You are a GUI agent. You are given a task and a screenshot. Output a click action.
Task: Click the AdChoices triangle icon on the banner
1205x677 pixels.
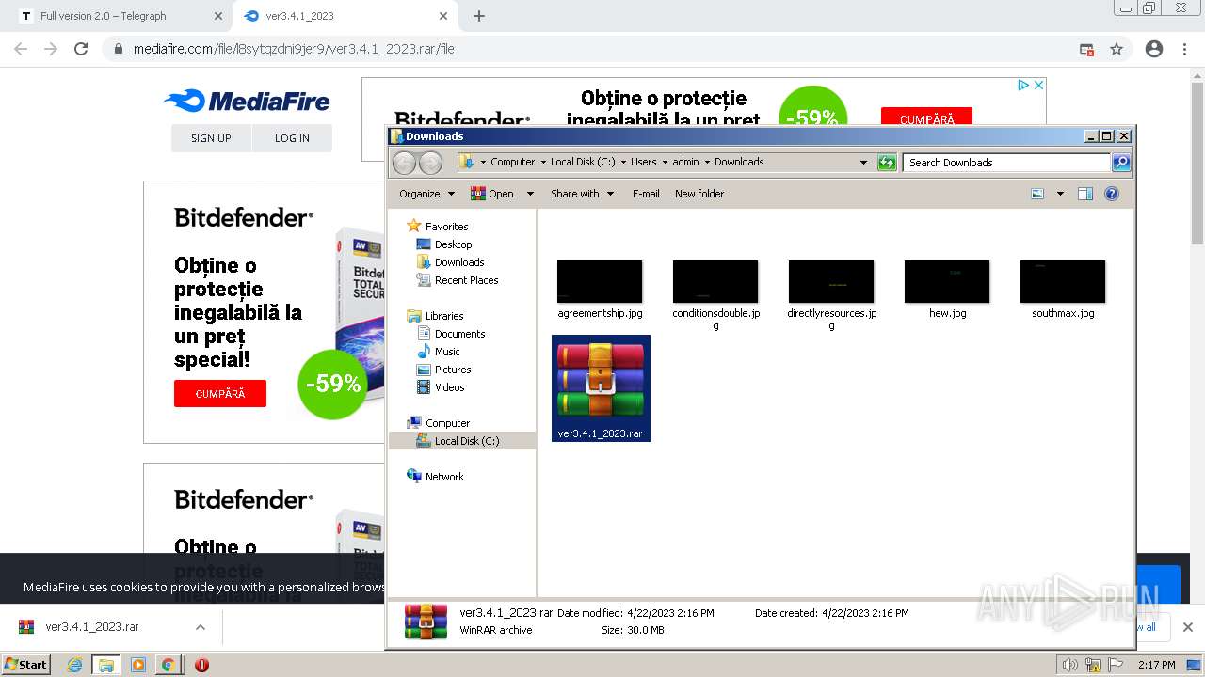click(1023, 85)
